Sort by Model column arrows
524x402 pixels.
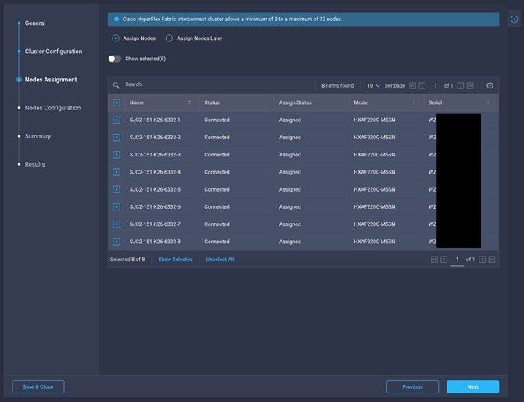[x=414, y=102]
